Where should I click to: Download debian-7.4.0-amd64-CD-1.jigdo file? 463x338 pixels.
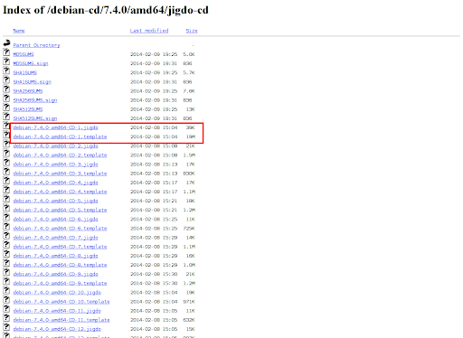coord(56,127)
